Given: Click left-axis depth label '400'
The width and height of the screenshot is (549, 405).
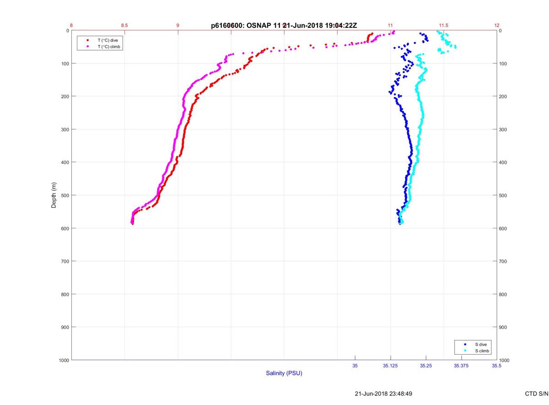Looking at the screenshot, I should (x=65, y=162).
